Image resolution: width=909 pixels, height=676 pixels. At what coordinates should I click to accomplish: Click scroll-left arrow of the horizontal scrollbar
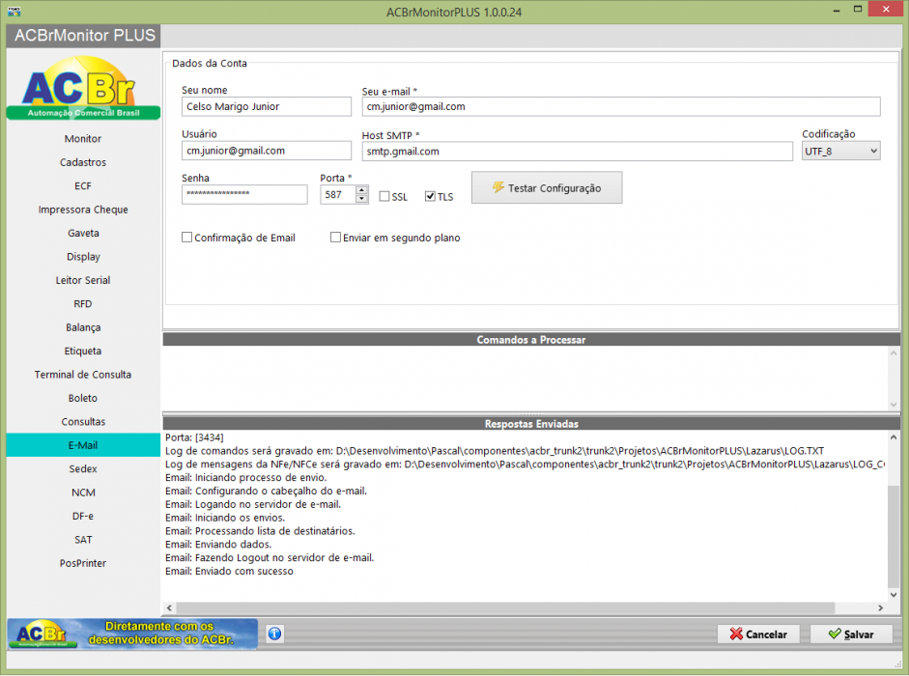169,608
